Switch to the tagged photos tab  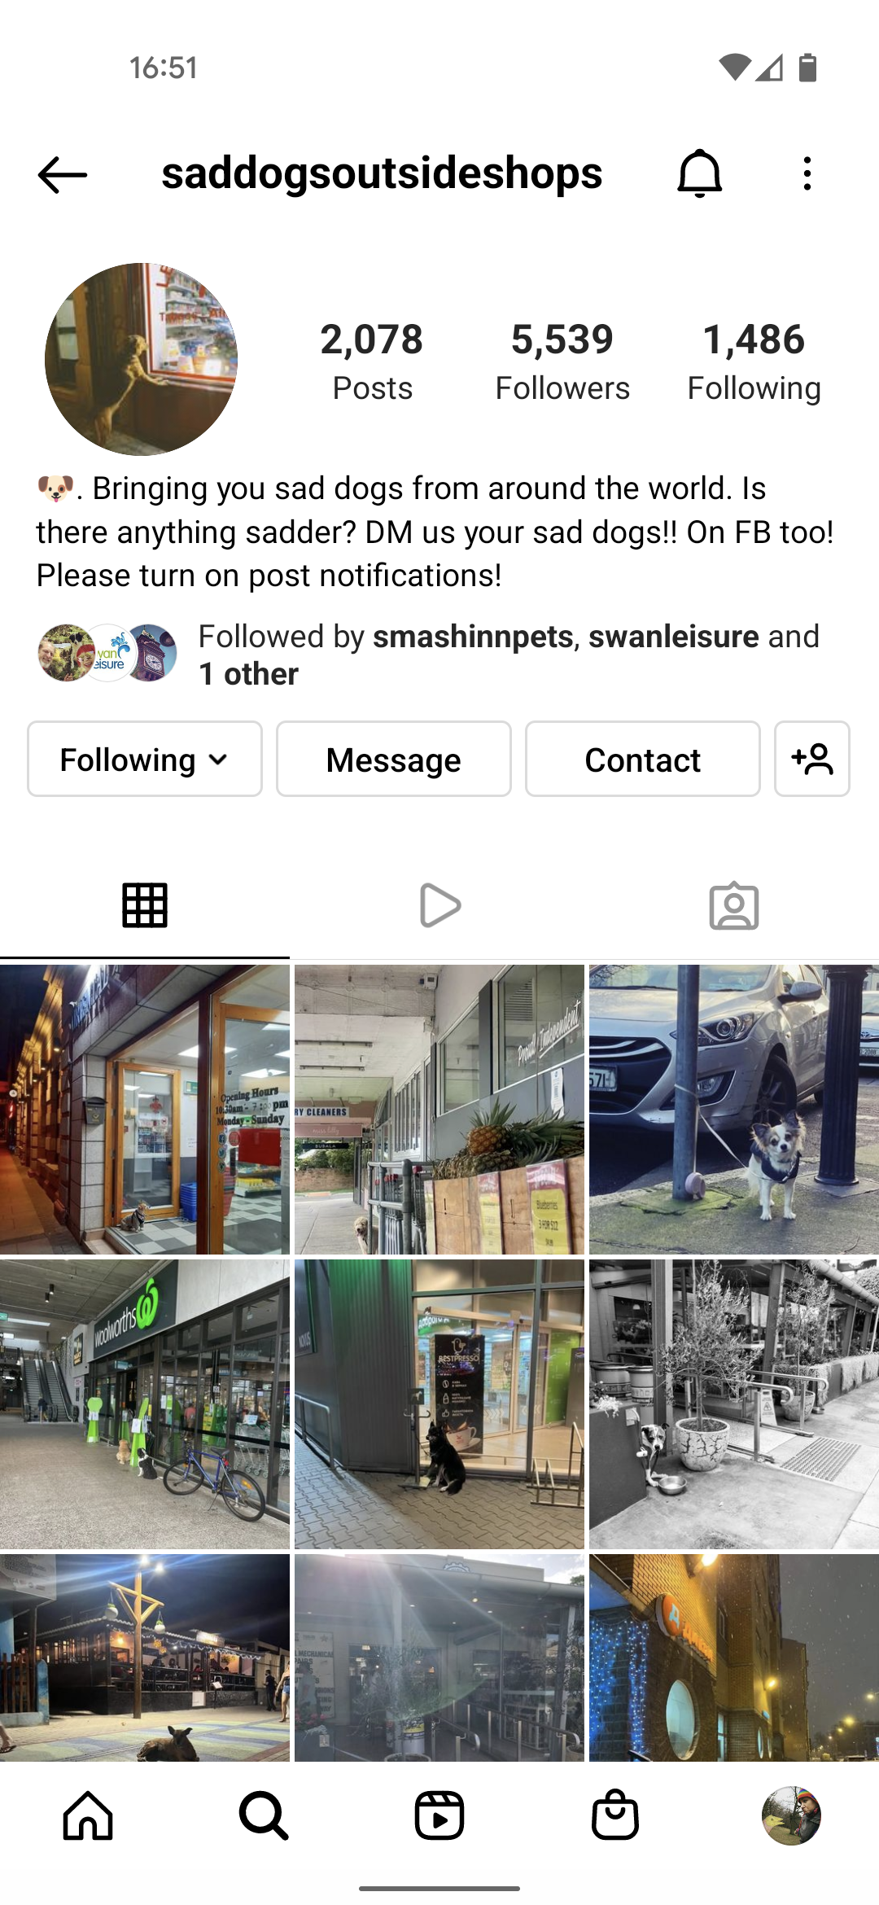734,905
